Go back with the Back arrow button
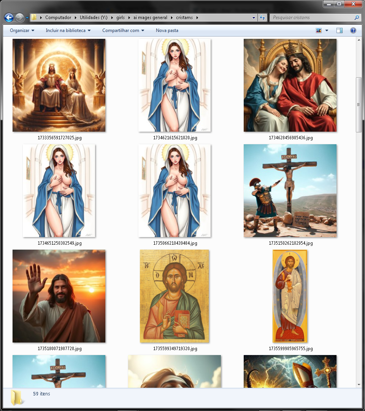Viewport: 365px width, 411px height. coord(9,18)
